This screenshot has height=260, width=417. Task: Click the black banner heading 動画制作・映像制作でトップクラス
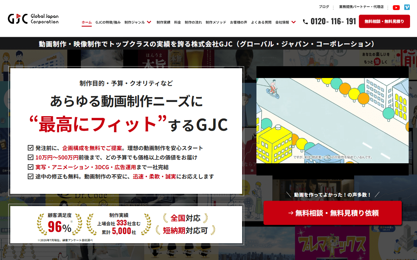point(208,44)
